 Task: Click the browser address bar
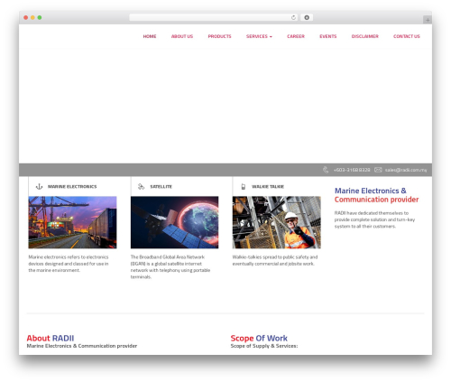pyautogui.click(x=213, y=17)
